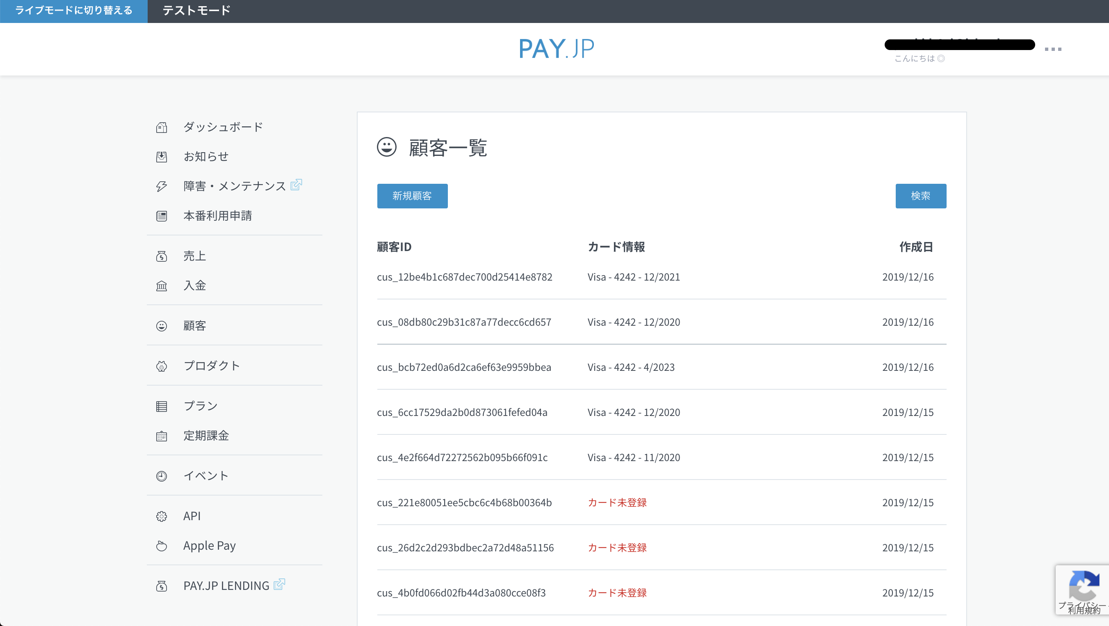Click the プロダクト product icon
Viewport: 1109px width, 626px height.
[x=162, y=366]
